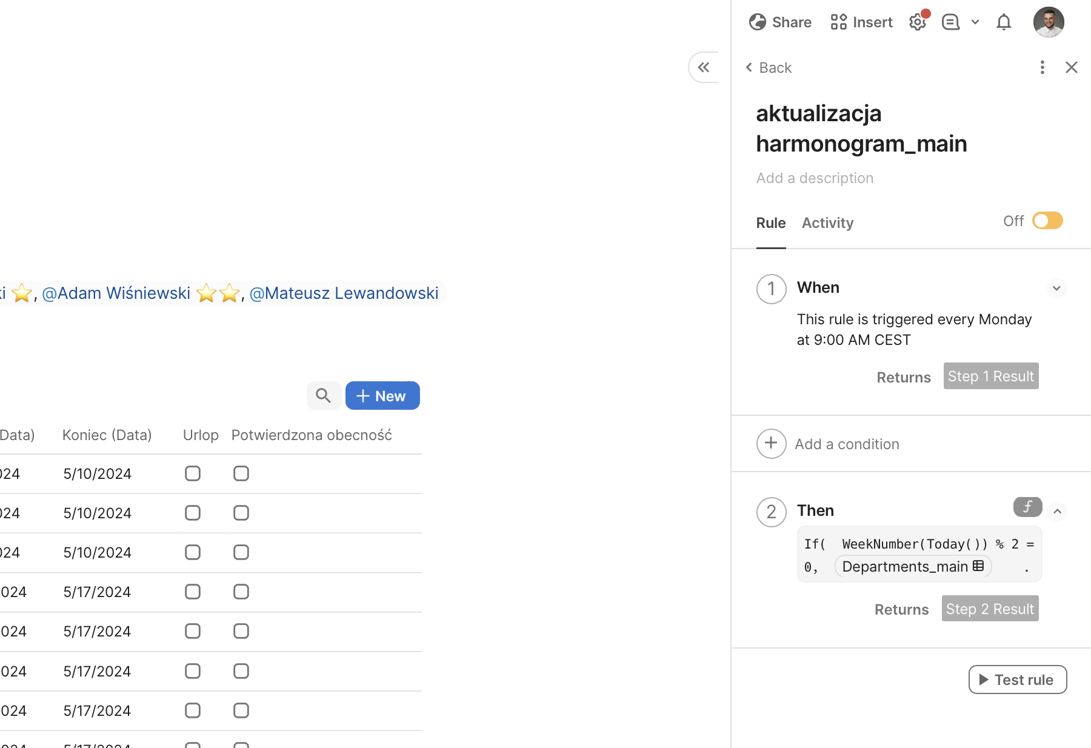Turn on the rule toggle switch
Image resolution: width=1091 pixels, height=748 pixels.
point(1047,221)
